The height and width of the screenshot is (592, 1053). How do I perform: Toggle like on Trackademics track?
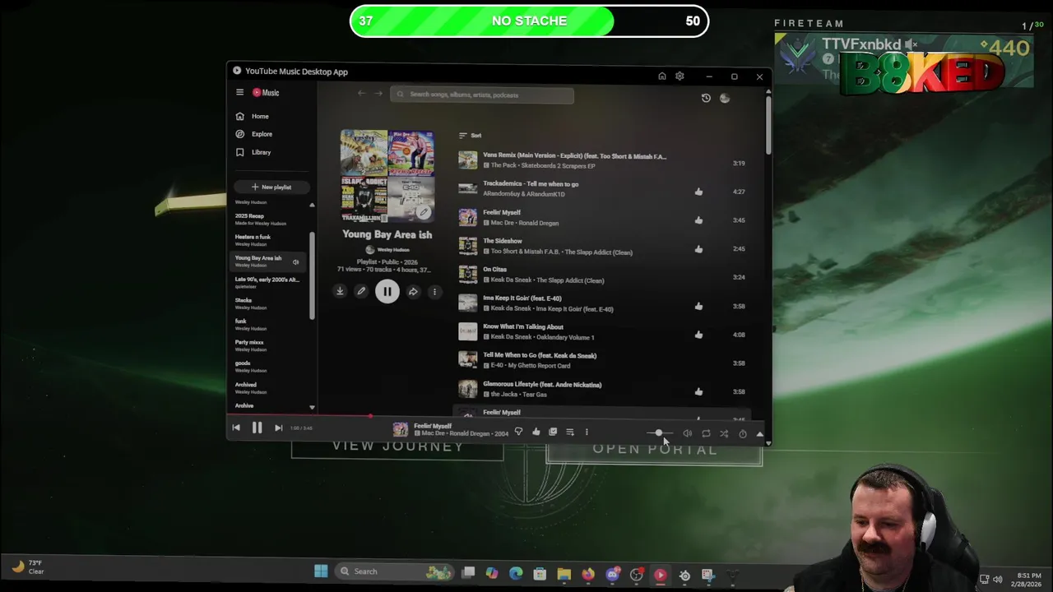click(x=698, y=192)
